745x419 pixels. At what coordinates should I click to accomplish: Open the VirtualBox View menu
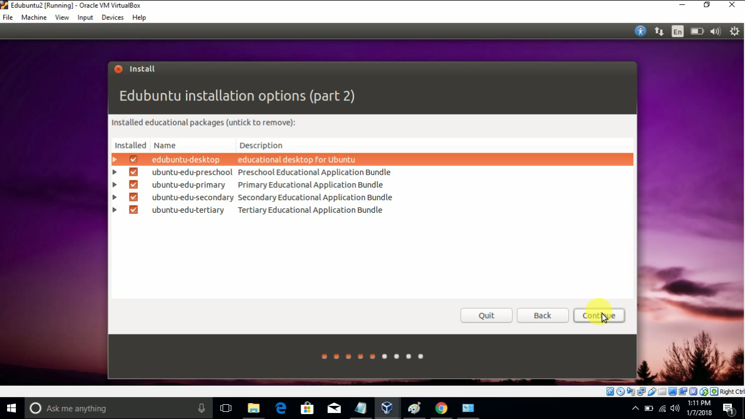tap(62, 17)
